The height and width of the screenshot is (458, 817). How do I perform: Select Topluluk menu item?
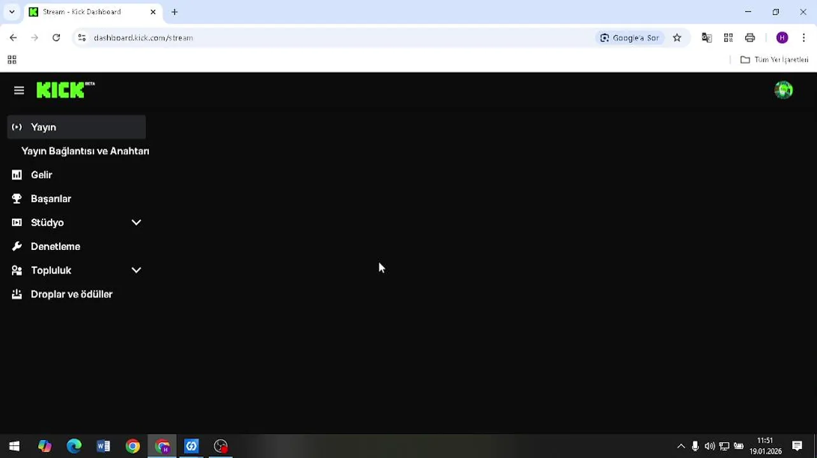coord(51,270)
